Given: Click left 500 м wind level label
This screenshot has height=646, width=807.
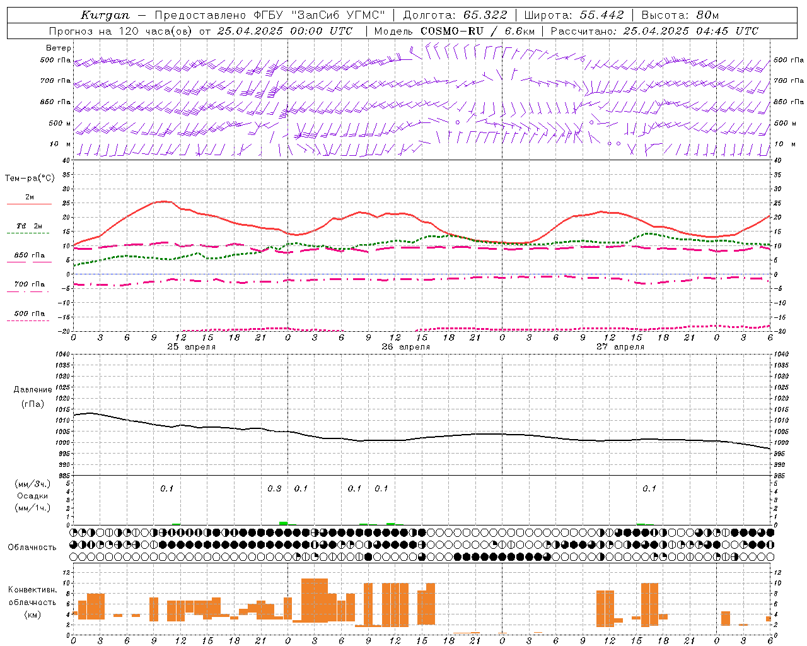Looking at the screenshot, I should (x=60, y=123).
